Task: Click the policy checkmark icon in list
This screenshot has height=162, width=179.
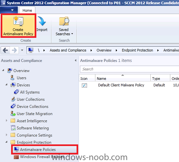Action: (x=84, y=85)
